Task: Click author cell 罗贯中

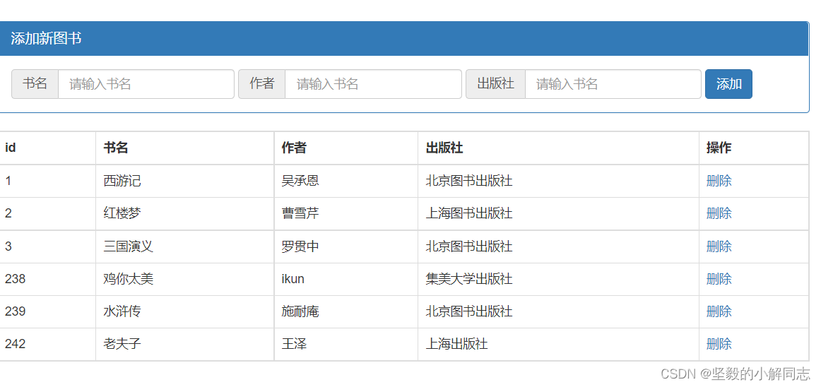Action: 346,246
